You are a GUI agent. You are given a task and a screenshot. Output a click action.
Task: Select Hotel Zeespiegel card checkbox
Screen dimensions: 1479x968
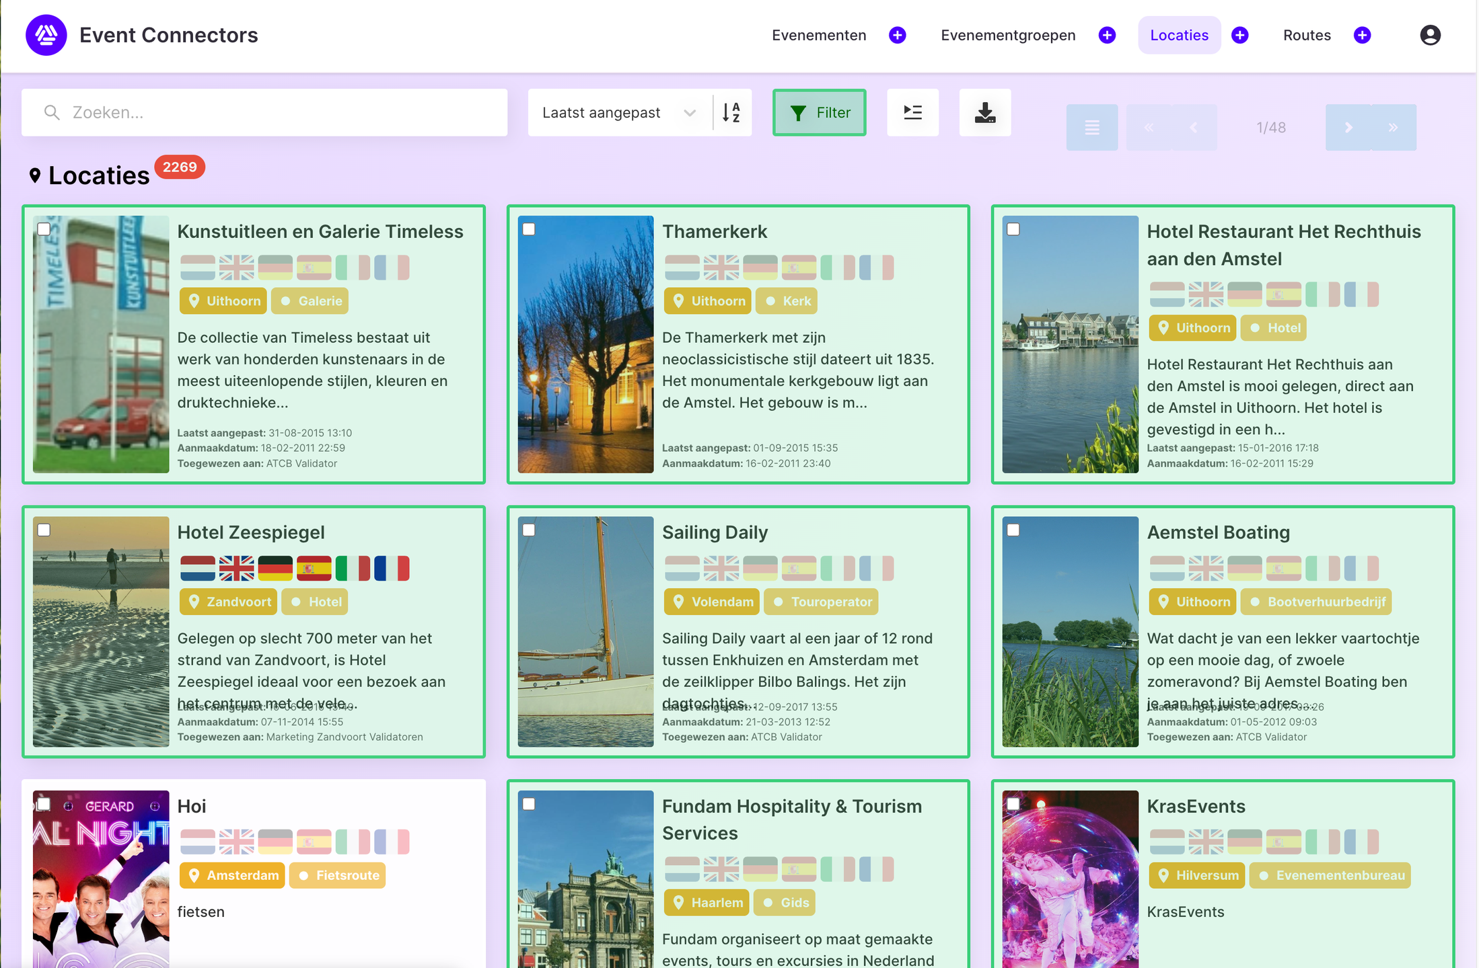pos(44,530)
